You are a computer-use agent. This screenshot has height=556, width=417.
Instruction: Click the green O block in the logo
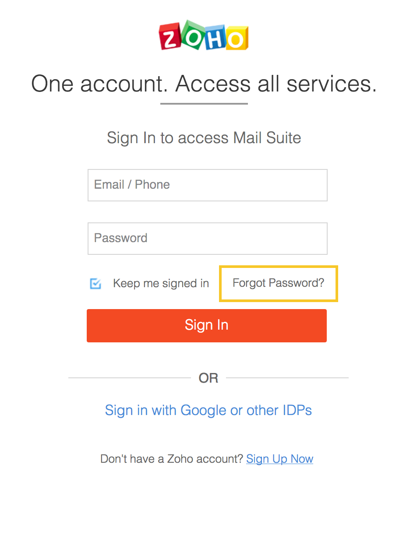(192, 36)
